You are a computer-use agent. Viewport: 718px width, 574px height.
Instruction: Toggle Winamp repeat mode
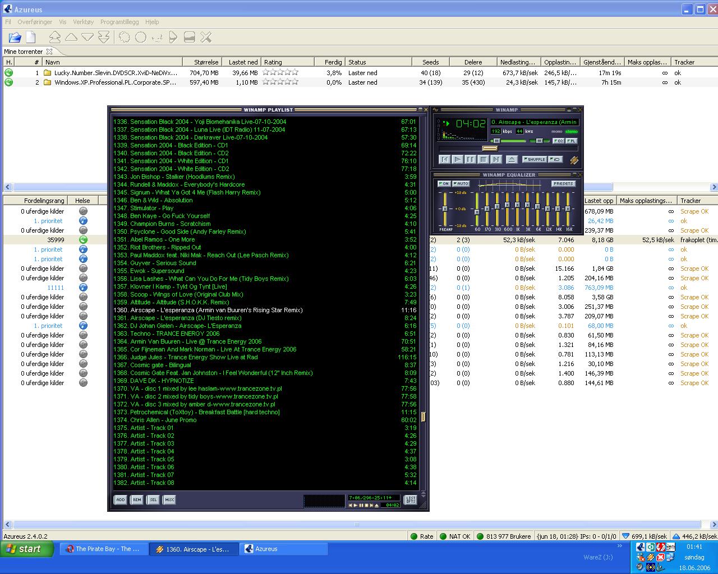(556, 160)
